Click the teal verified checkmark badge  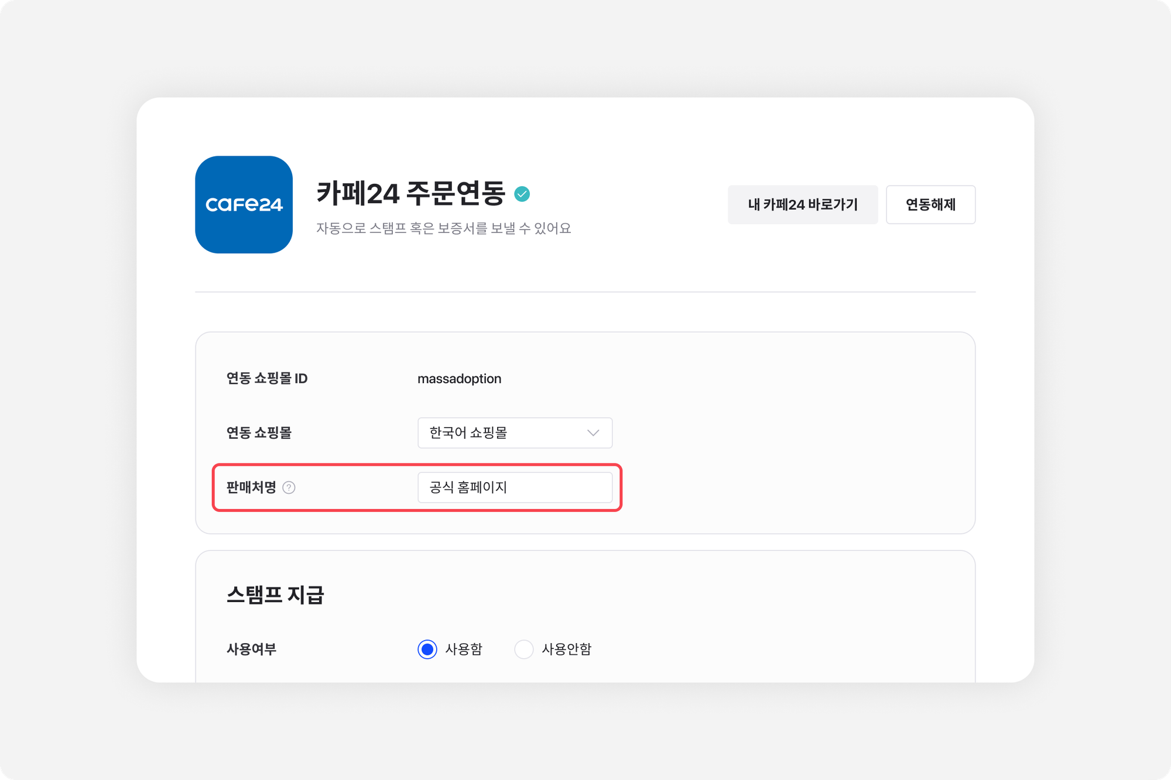click(522, 194)
